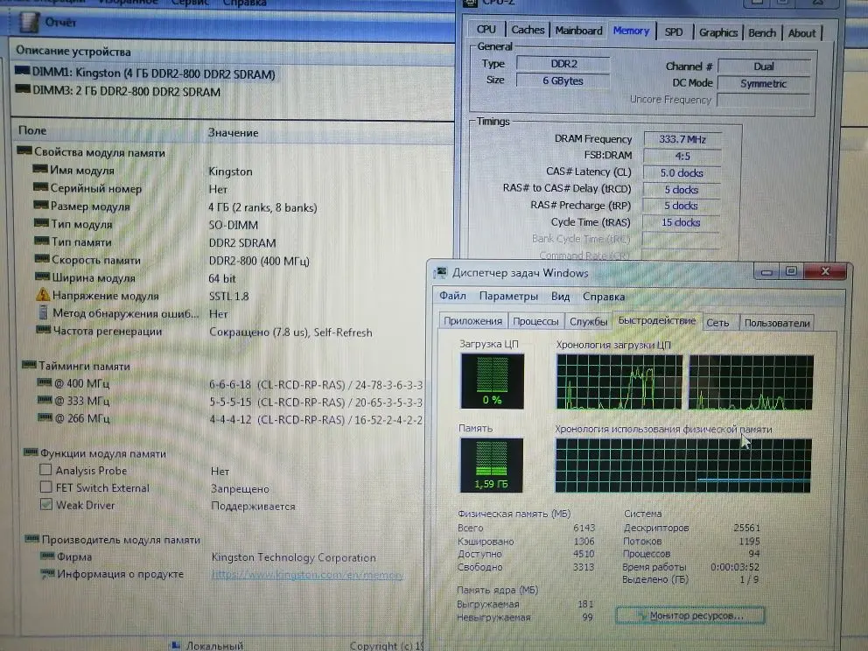
Task: Click the Частота регенерации row icon
Action: click(x=43, y=331)
